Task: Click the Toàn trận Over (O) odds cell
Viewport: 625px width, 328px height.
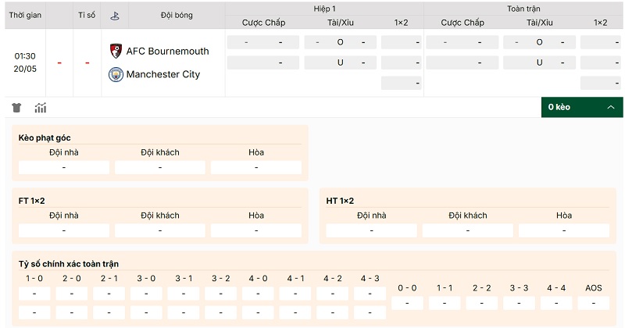Action: (539, 42)
